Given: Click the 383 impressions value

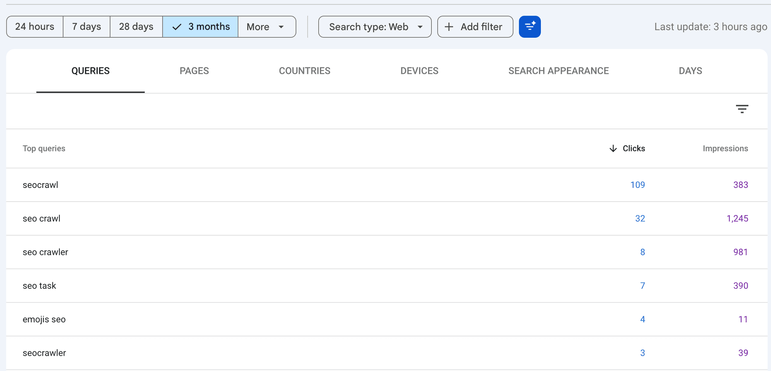Looking at the screenshot, I should [740, 185].
